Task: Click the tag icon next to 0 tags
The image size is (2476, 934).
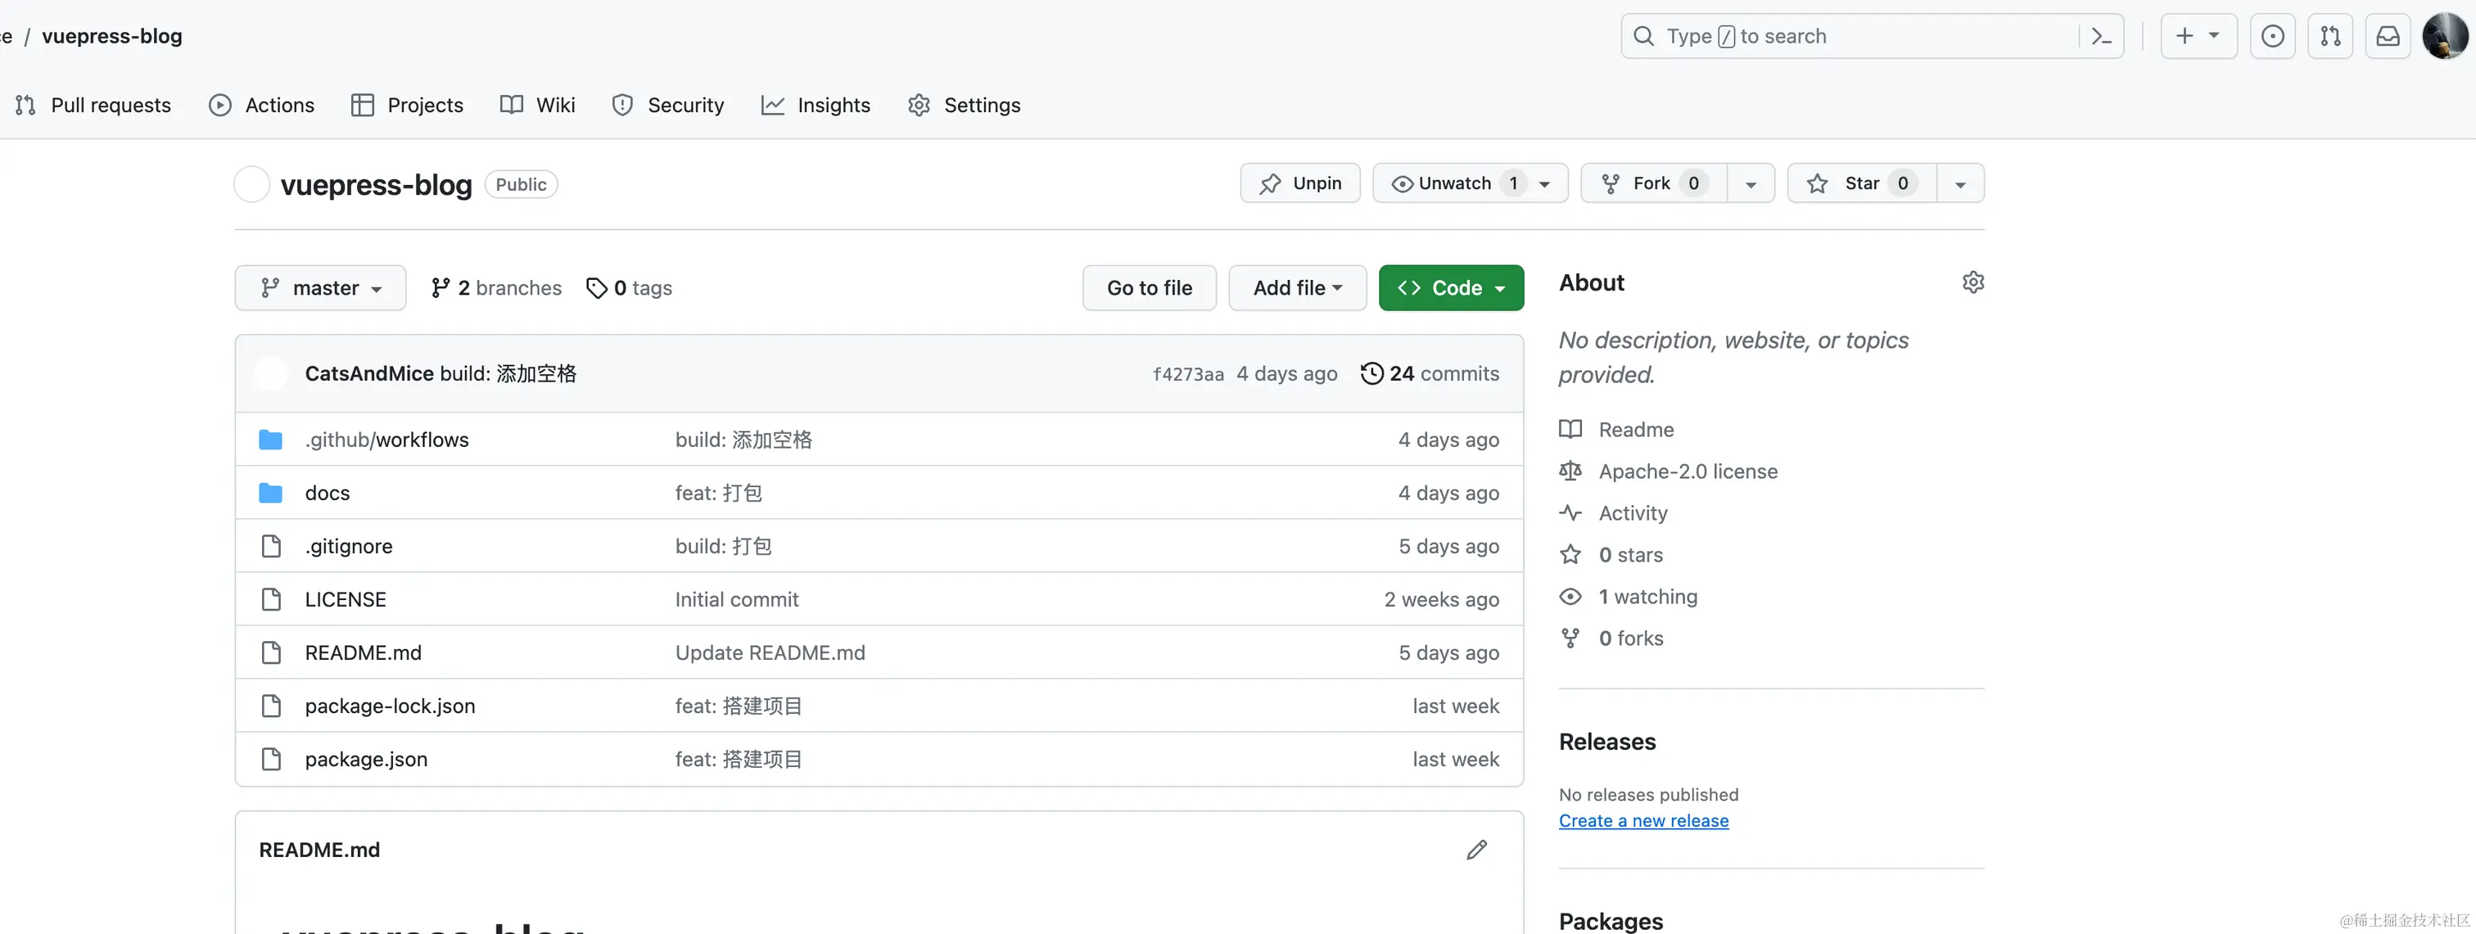Action: (x=597, y=288)
